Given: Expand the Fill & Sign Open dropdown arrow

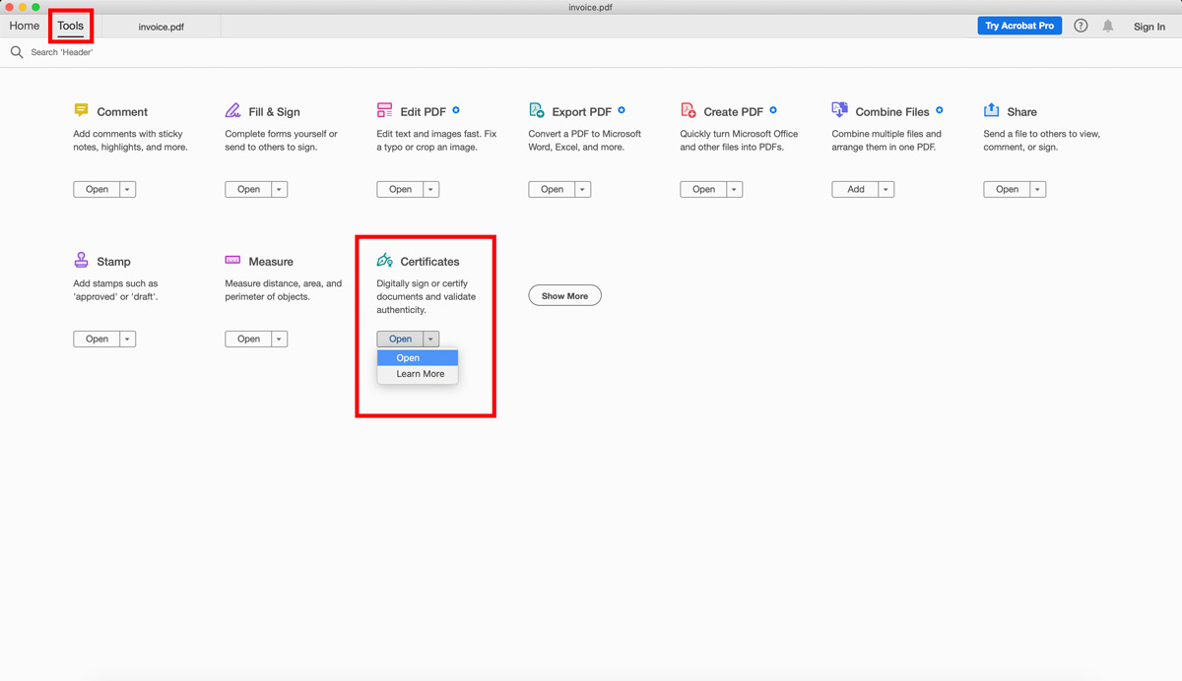Looking at the screenshot, I should click(x=280, y=189).
